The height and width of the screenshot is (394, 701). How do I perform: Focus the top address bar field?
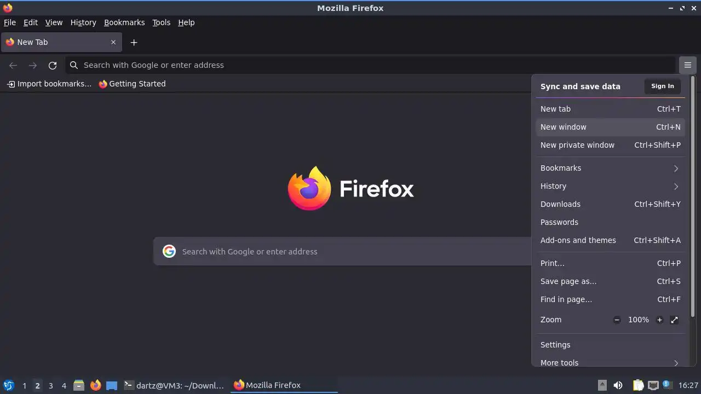coord(370,65)
